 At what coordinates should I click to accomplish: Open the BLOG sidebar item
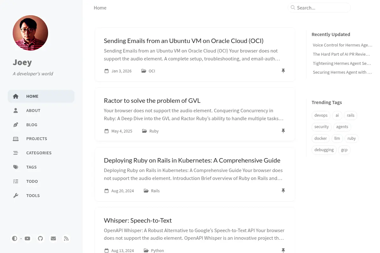(41, 125)
